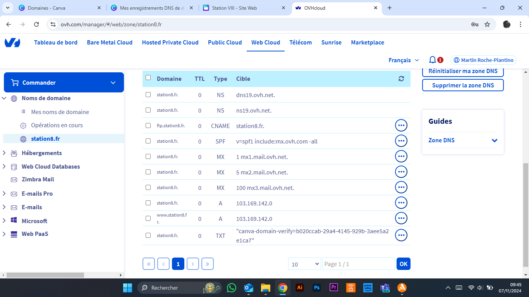
Task: Open WhatsApp from the Windows taskbar
Action: [232, 288]
